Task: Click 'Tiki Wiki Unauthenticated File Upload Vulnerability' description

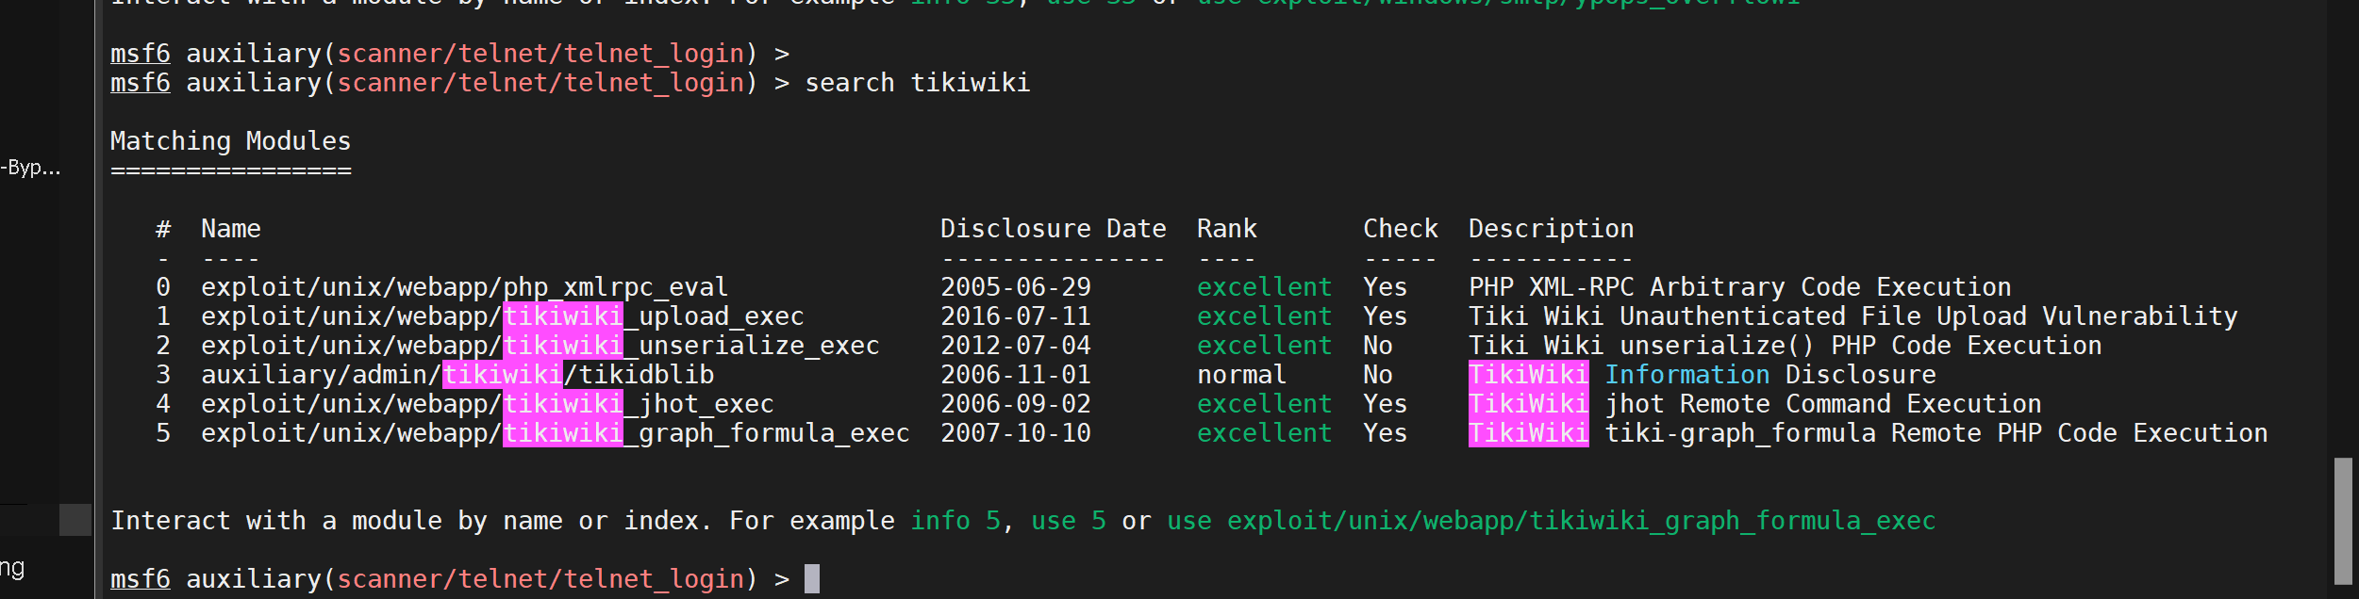Action: point(1853,316)
